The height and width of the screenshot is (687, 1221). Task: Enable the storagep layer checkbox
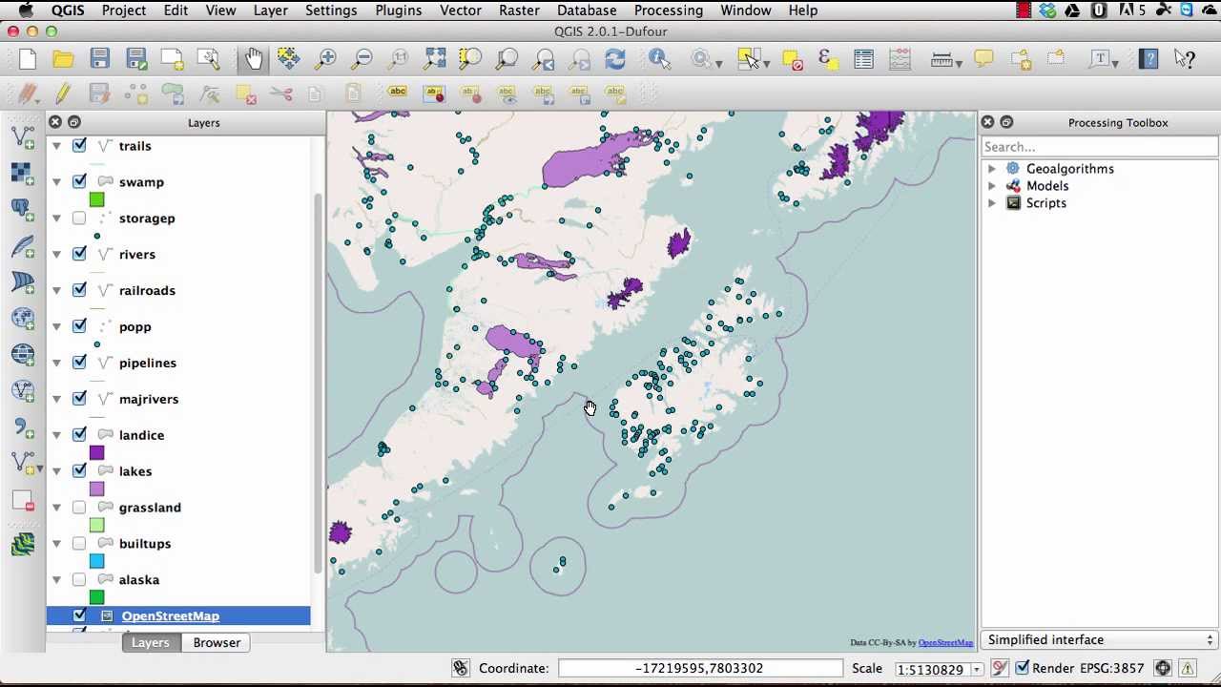79,219
